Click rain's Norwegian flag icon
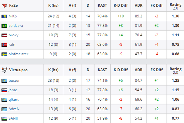The height and width of the screenshot is (123, 184). click(x=4, y=45)
